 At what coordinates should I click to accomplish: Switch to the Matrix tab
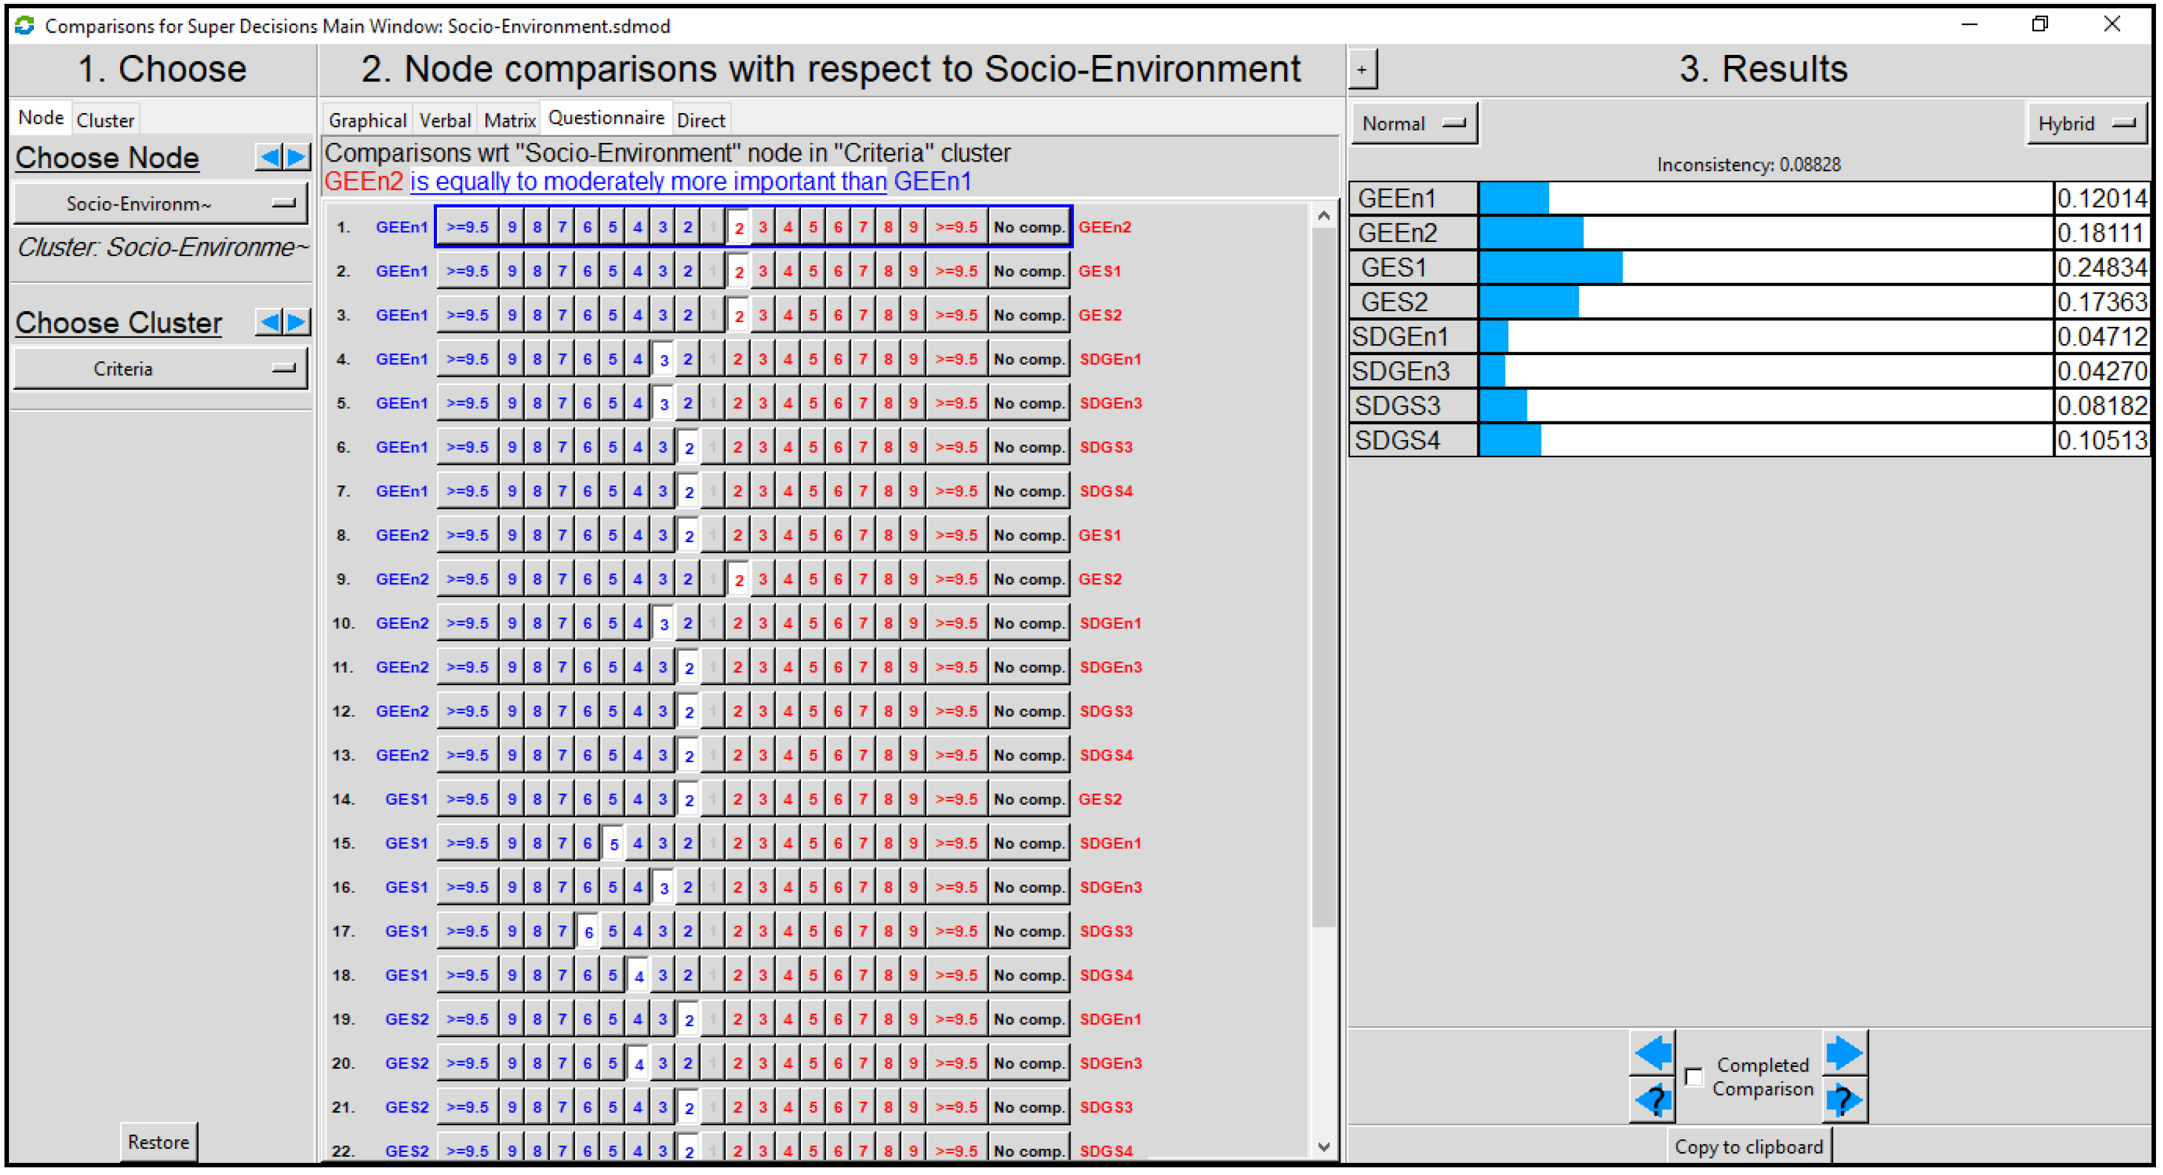pyautogui.click(x=510, y=120)
